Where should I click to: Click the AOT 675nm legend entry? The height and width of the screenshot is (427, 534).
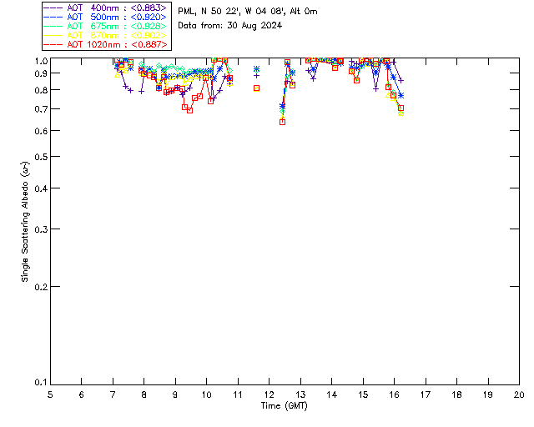(106, 26)
